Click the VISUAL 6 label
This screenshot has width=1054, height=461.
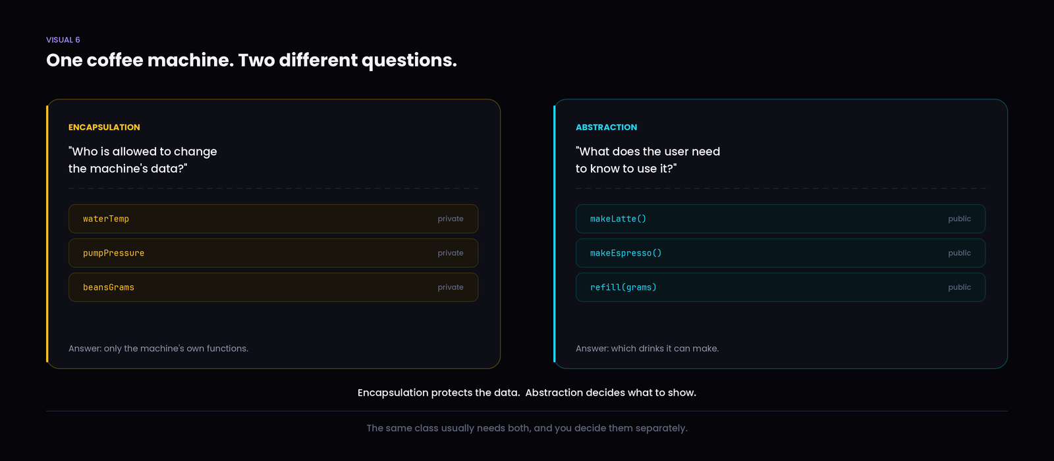point(63,40)
